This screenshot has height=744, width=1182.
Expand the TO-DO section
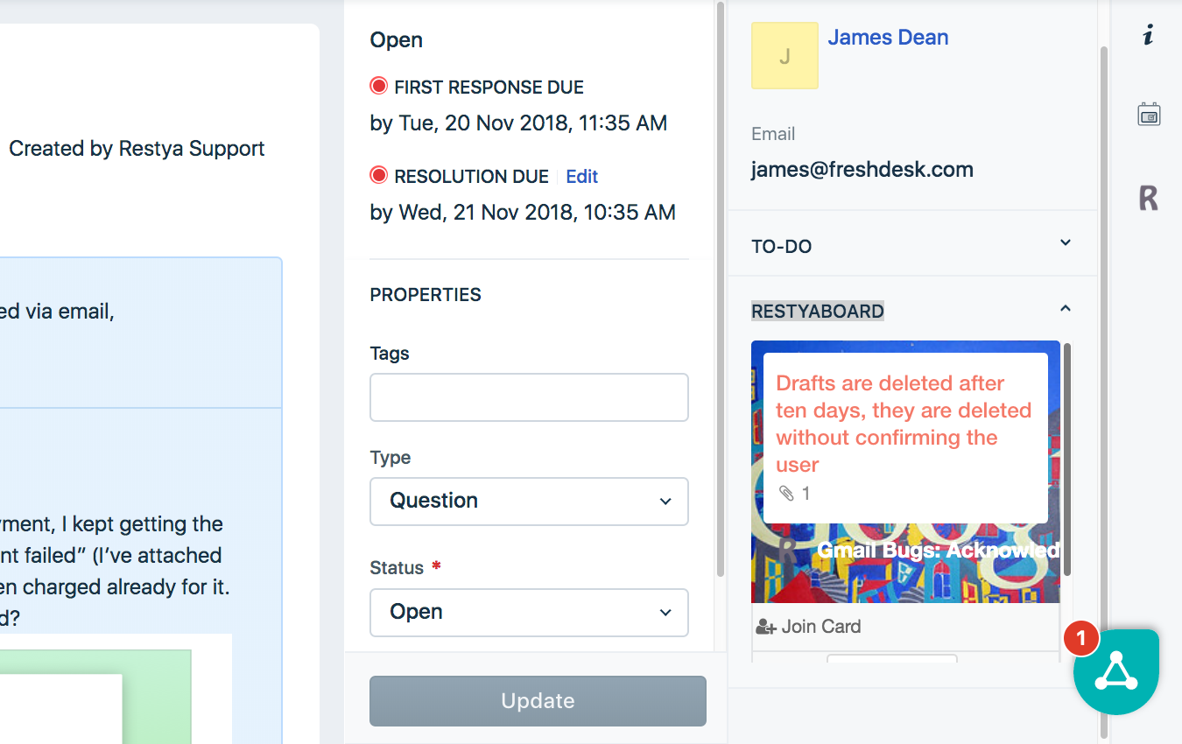point(1066,242)
